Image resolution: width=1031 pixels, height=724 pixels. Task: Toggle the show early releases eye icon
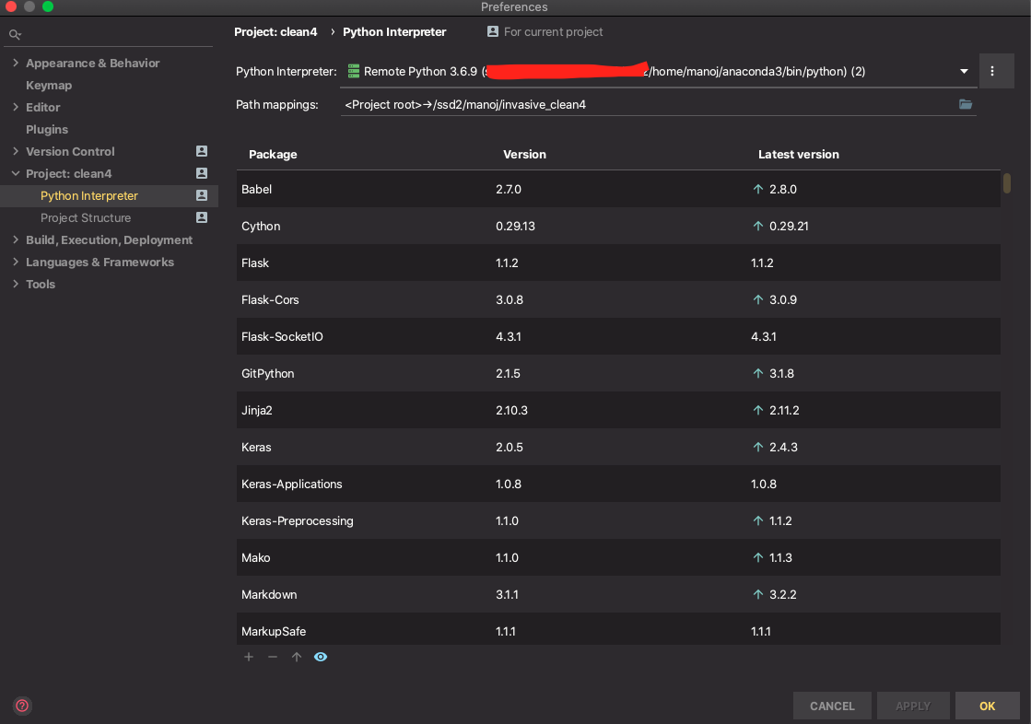321,657
